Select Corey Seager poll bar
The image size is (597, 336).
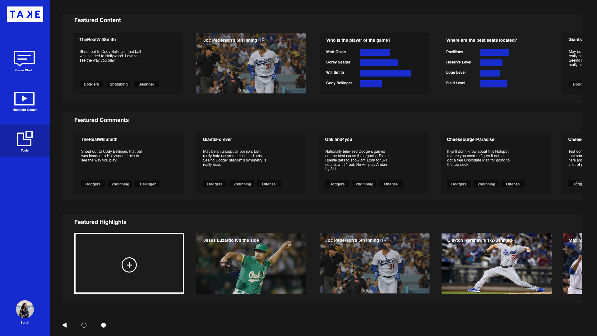tap(379, 63)
